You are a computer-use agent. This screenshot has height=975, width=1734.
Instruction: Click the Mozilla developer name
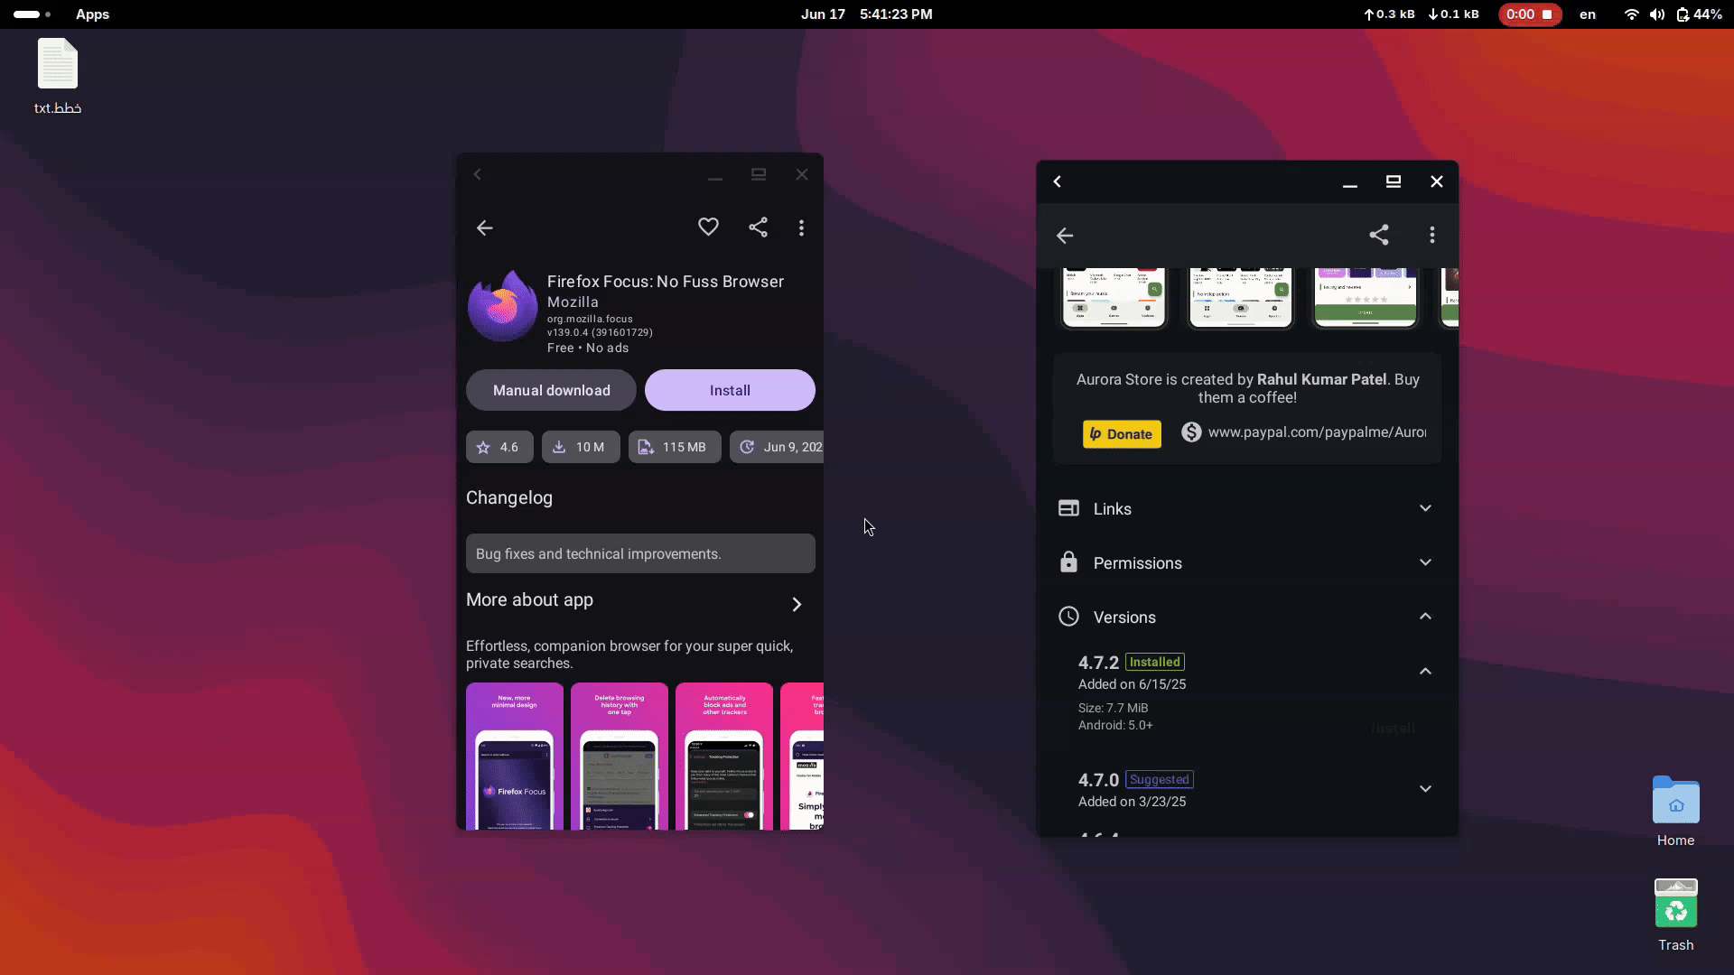pos(573,302)
